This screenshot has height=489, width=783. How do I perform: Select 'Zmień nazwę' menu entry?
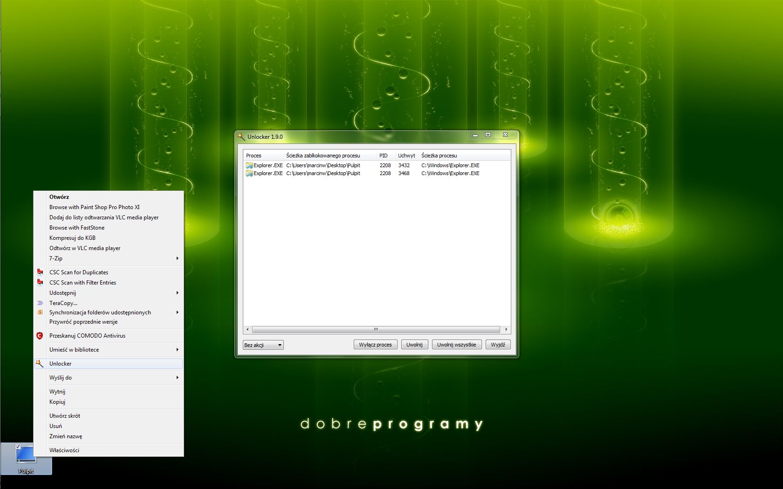click(x=109, y=436)
